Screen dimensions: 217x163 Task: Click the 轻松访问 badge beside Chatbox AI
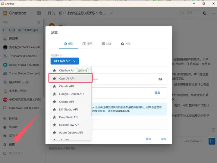pyautogui.click(x=82, y=71)
